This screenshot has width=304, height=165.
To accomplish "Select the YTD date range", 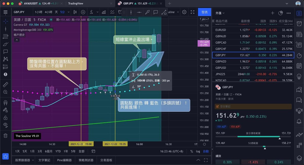I will pos(58,151).
